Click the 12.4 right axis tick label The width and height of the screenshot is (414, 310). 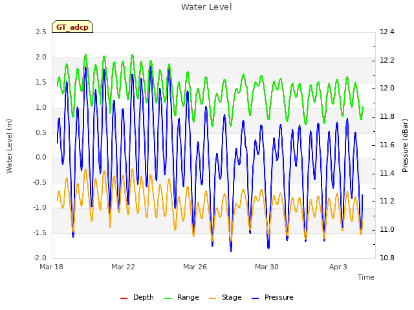tap(387, 32)
